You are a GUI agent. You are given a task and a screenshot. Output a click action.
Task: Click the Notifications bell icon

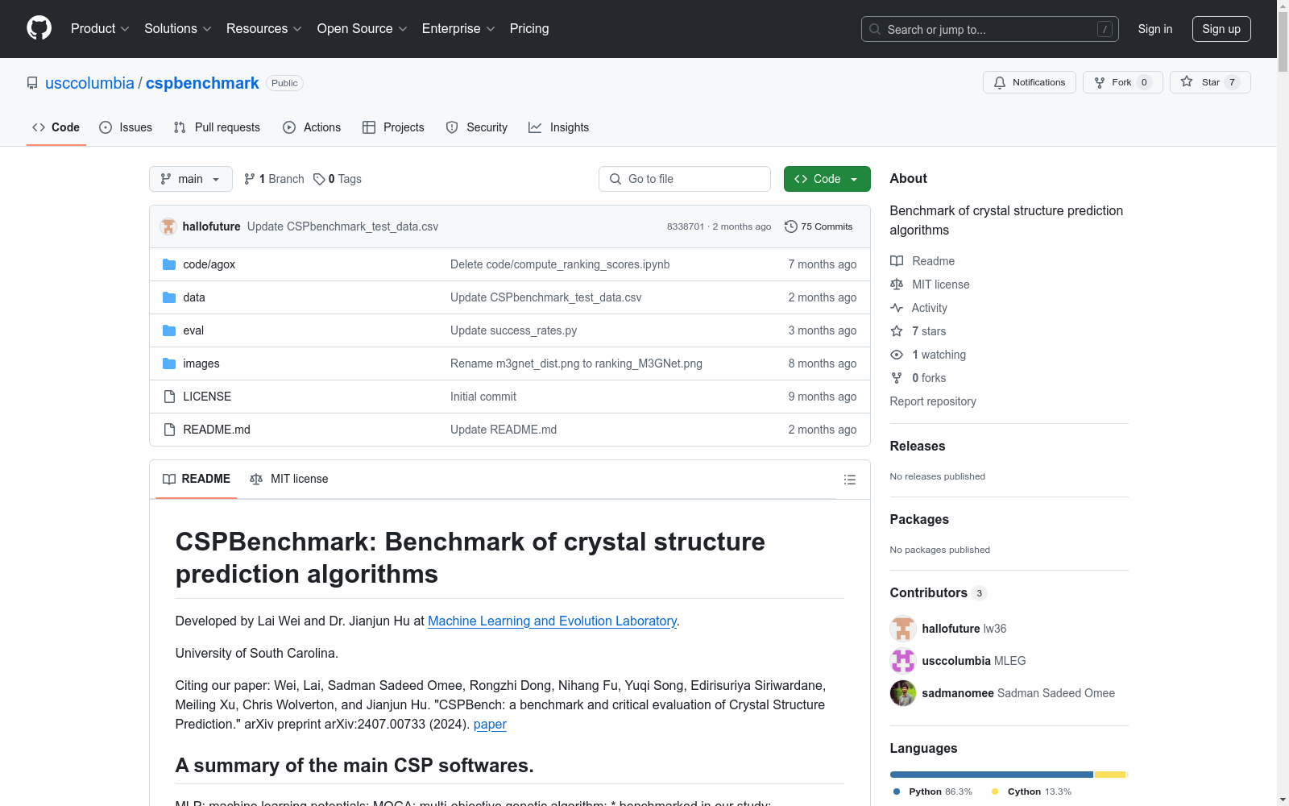(1000, 82)
